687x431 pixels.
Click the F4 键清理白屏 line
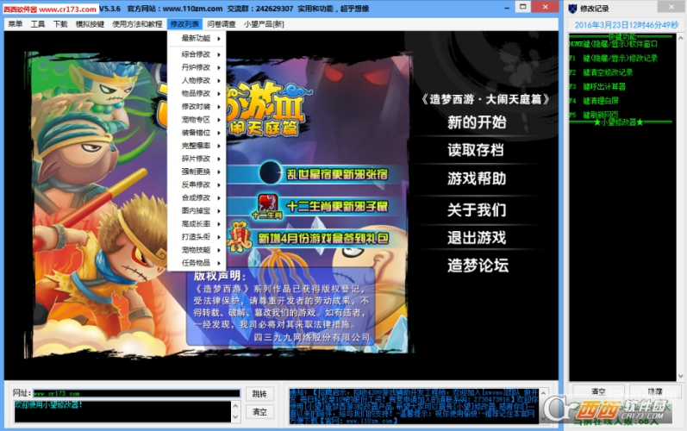(x=594, y=101)
